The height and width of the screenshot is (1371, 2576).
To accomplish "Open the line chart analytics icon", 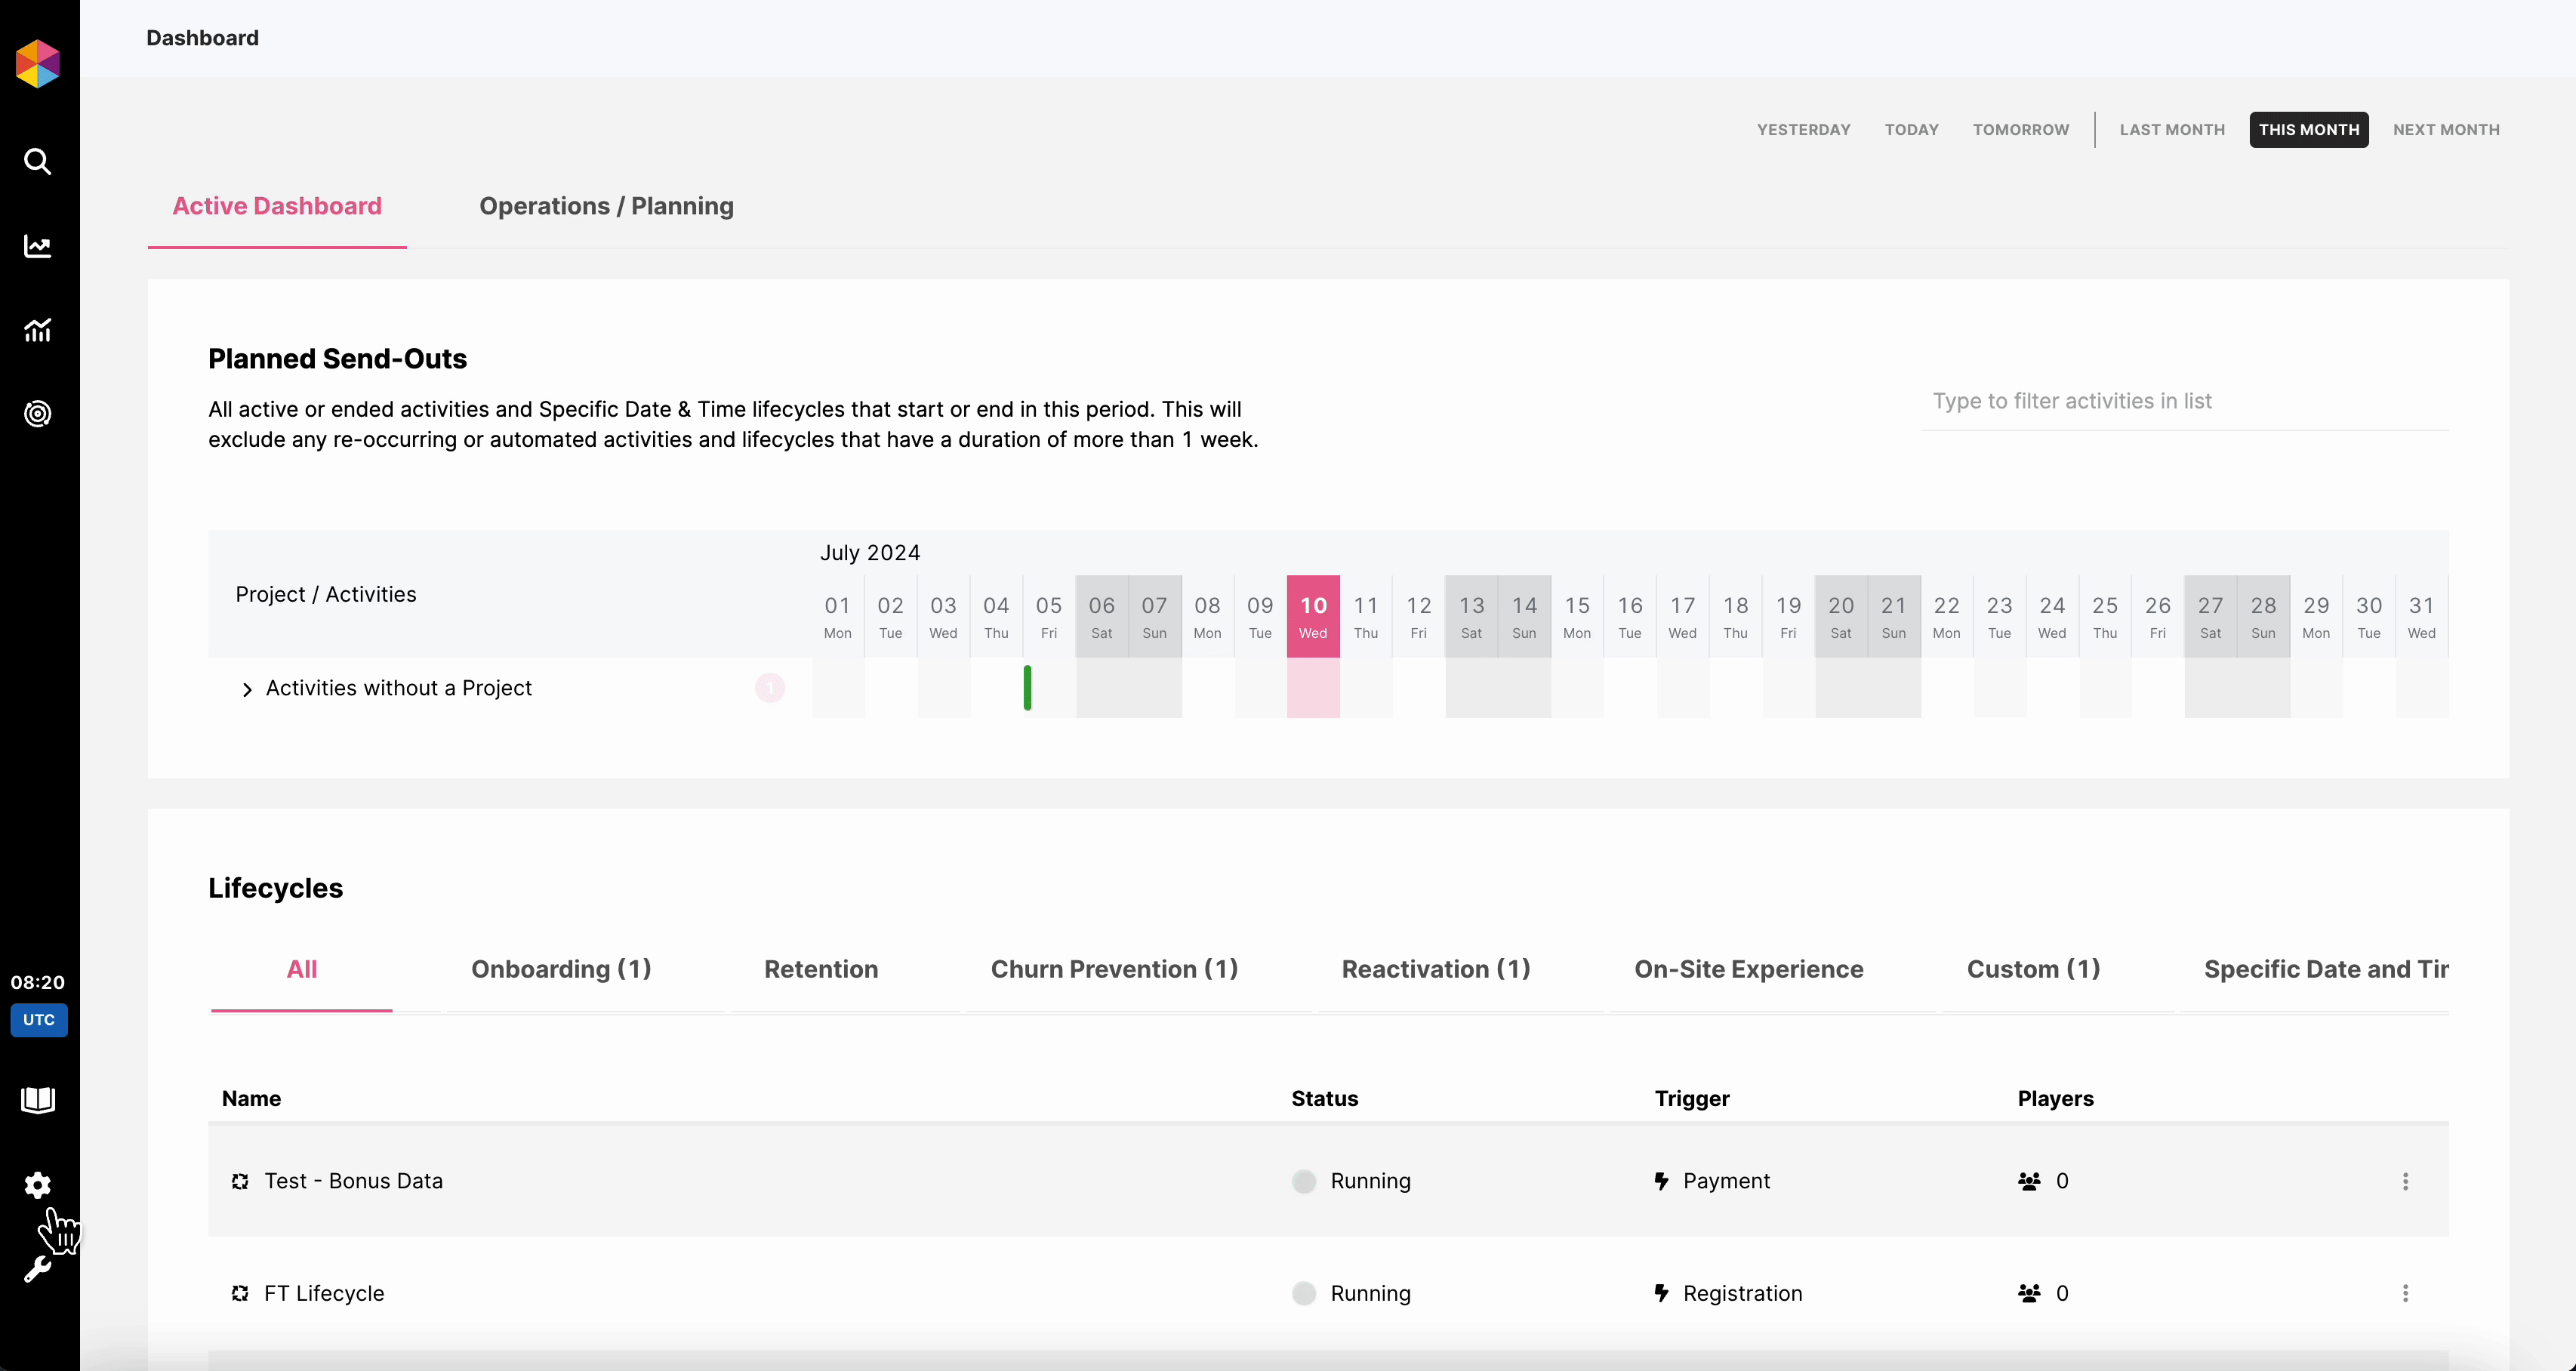I will 37,246.
